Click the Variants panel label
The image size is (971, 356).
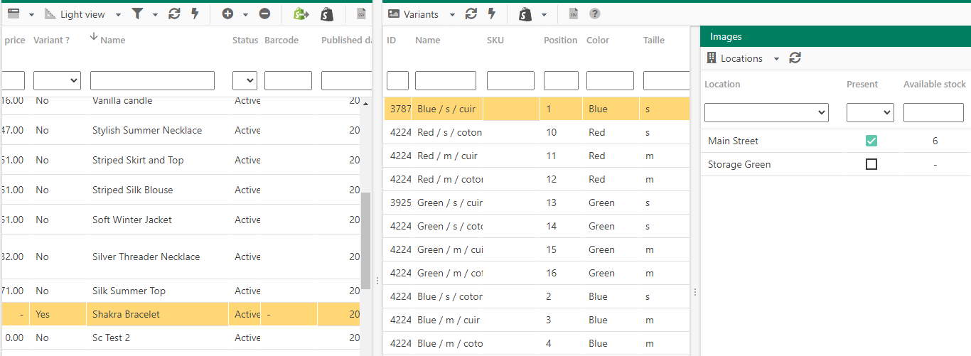pos(421,14)
